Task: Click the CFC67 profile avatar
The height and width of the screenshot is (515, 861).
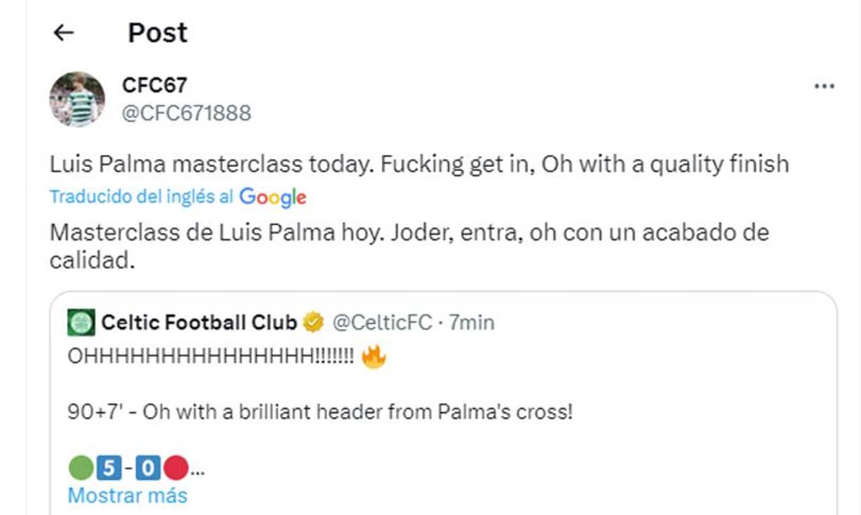Action: point(77,99)
